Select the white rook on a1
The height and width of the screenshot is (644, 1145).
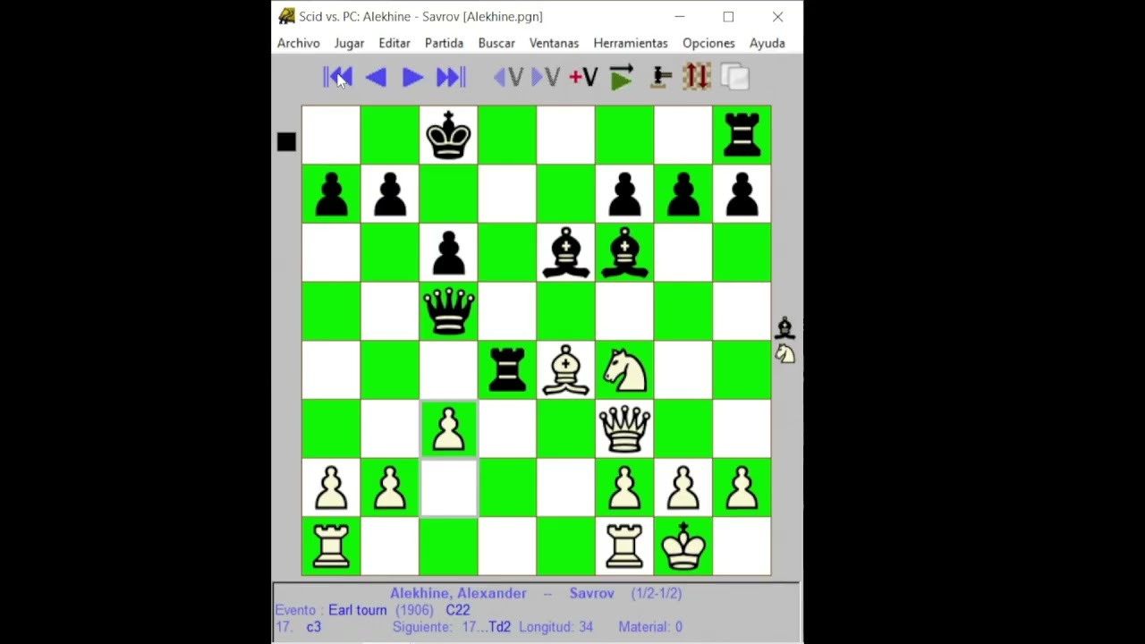click(x=331, y=547)
